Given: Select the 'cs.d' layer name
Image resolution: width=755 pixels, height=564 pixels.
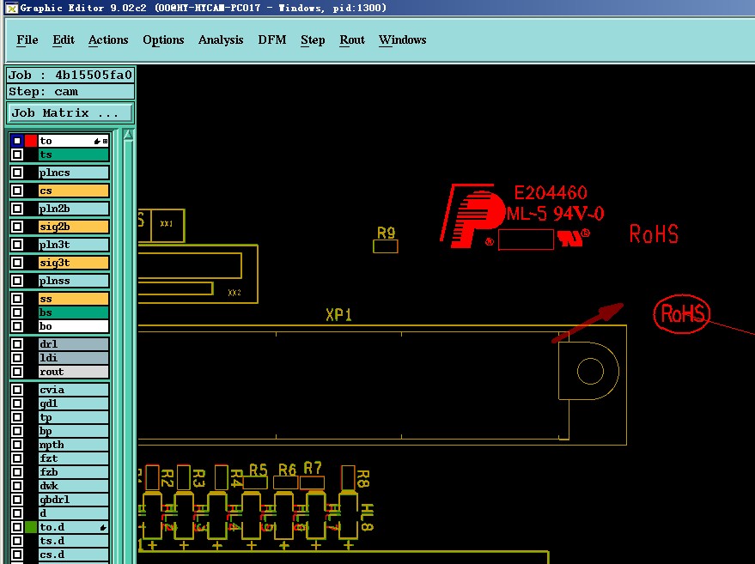Looking at the screenshot, I should pyautogui.click(x=73, y=555).
